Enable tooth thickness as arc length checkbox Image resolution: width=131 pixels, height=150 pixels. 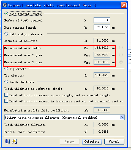(6, 95)
